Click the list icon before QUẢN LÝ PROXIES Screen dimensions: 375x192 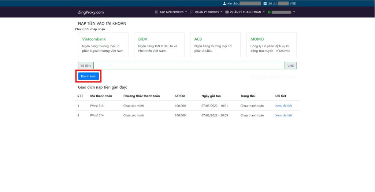point(192,12)
